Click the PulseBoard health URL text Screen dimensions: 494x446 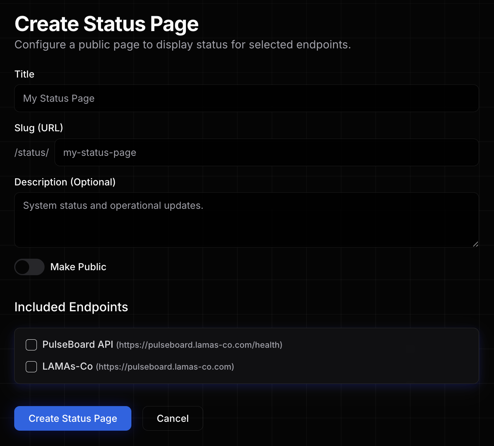tap(199, 345)
